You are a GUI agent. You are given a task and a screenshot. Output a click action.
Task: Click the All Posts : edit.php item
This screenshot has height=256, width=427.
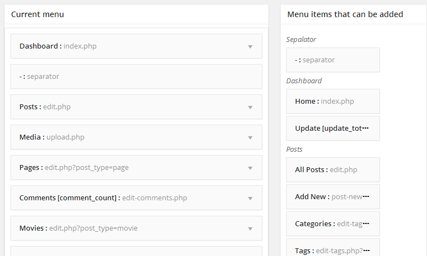tap(333, 170)
